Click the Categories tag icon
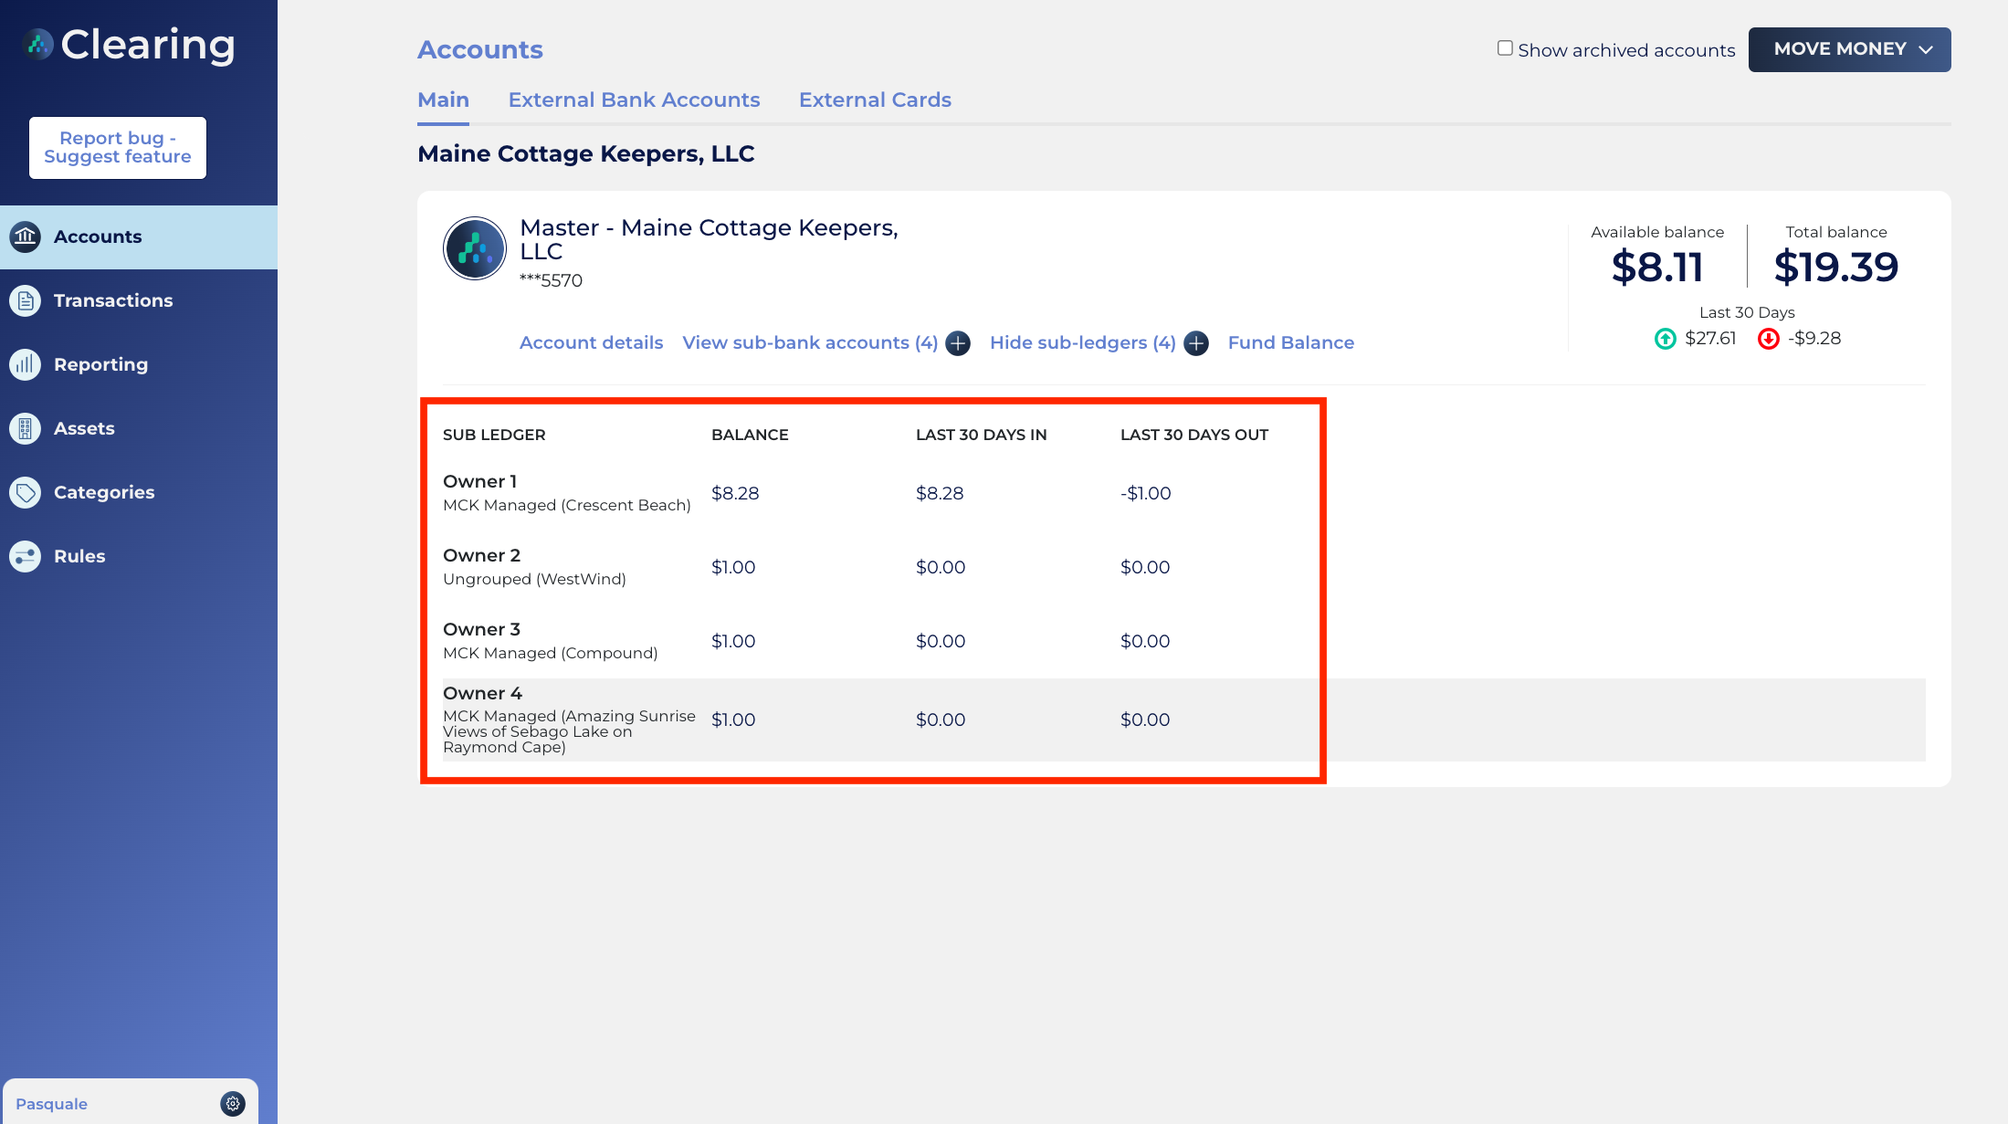2008x1124 pixels. (26, 493)
